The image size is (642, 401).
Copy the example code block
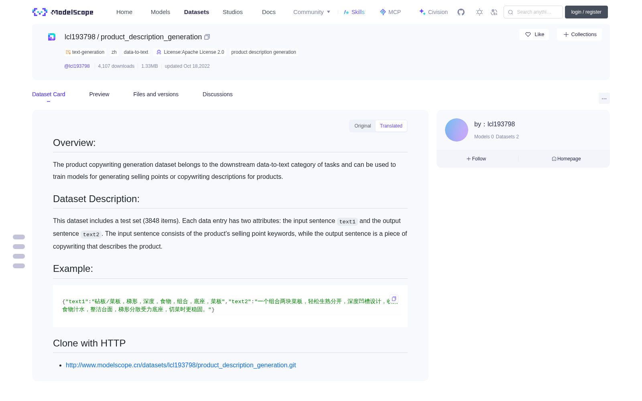click(x=394, y=299)
